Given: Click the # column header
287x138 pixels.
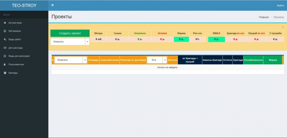Looking at the screenshot, I should pyautogui.click(x=53, y=60).
